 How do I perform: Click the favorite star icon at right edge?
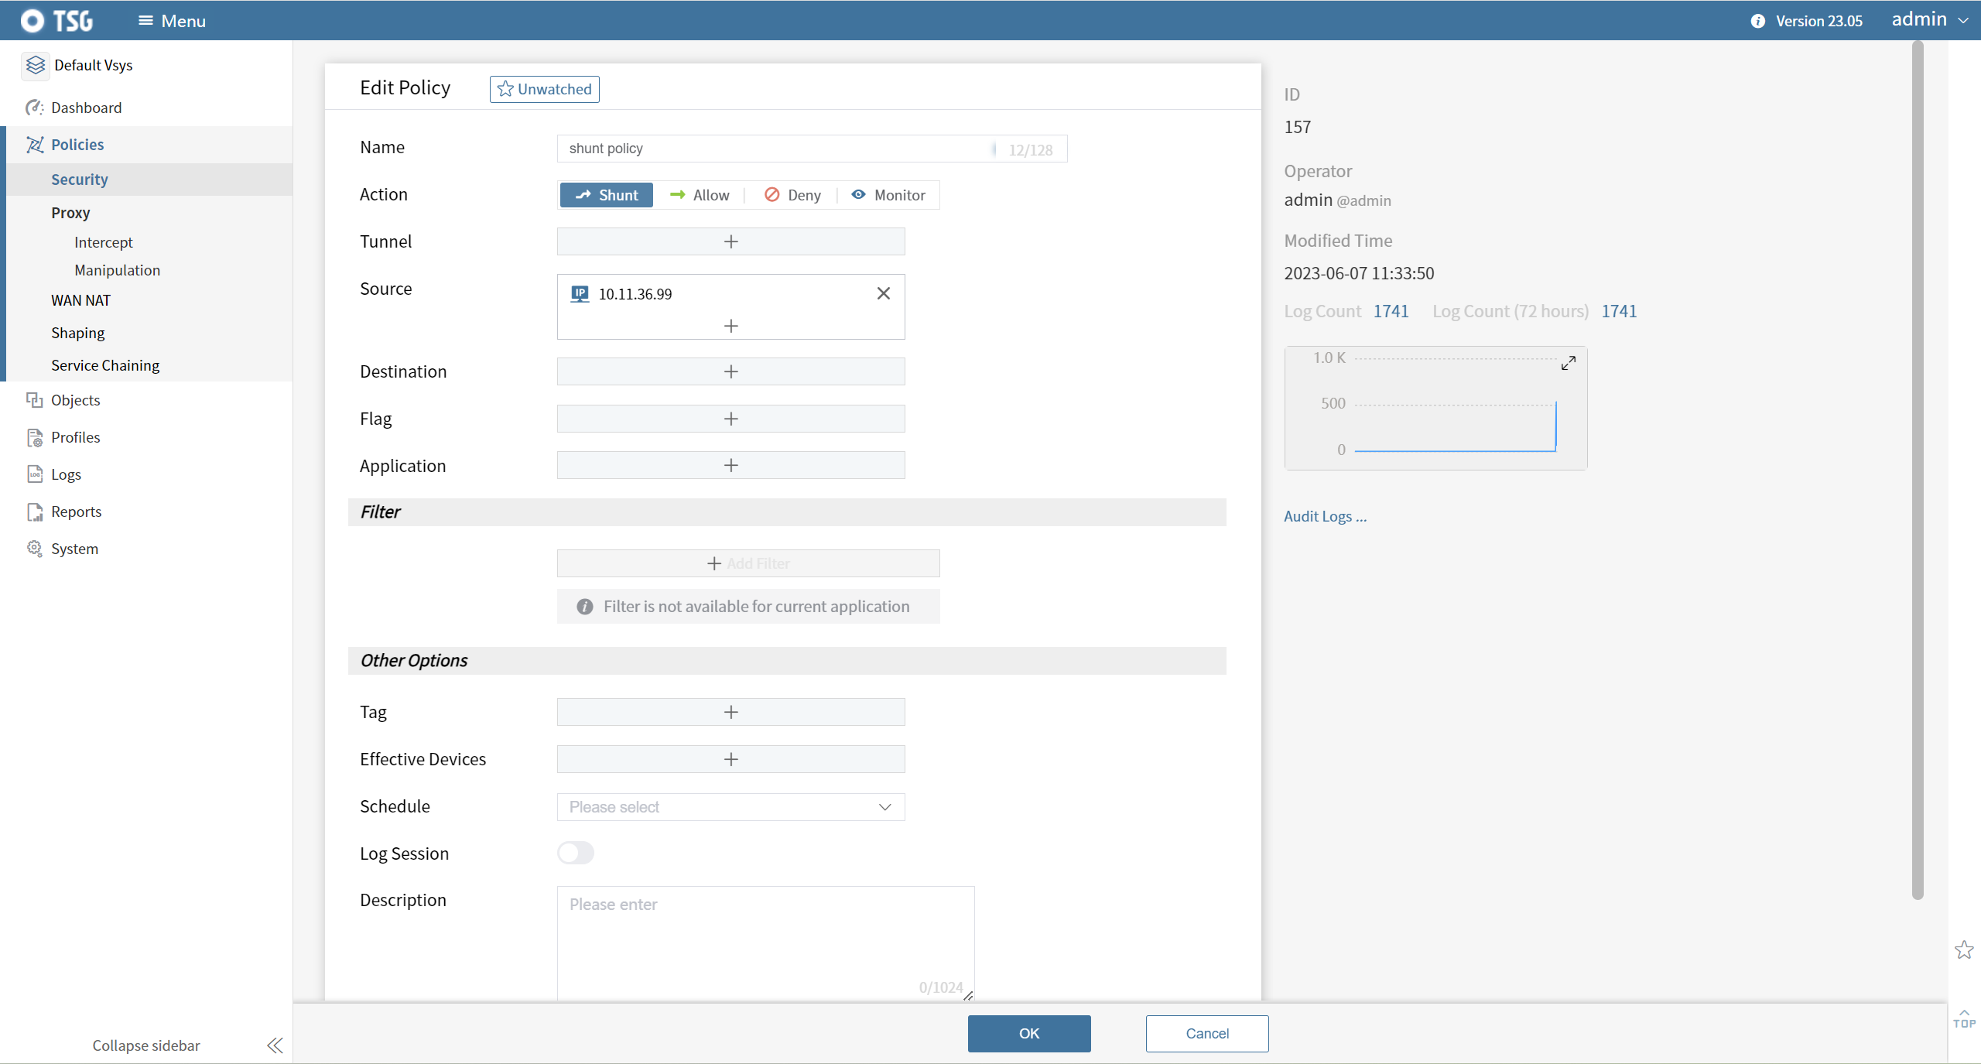point(1964,949)
